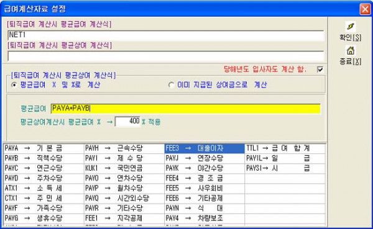Close the 급여계산자료 설정 dialog window
The height and width of the screenshot is (229, 373).
coord(365,9)
